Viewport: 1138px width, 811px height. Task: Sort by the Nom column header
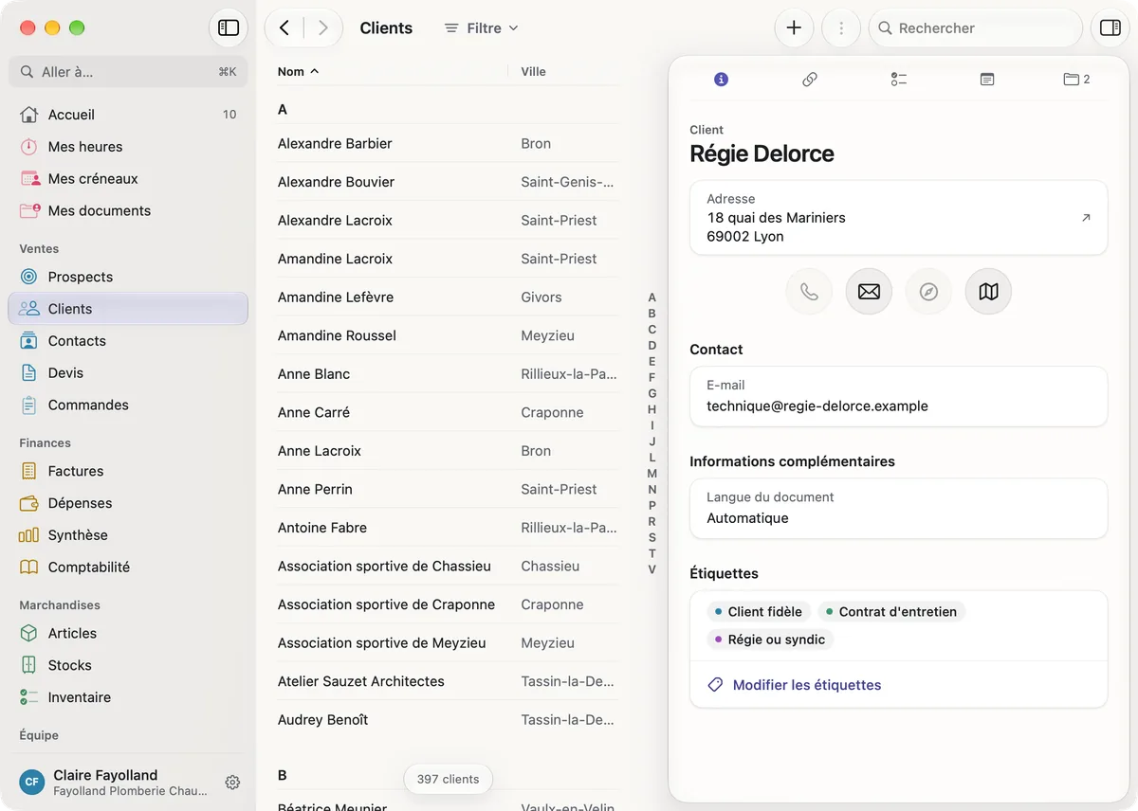(298, 72)
